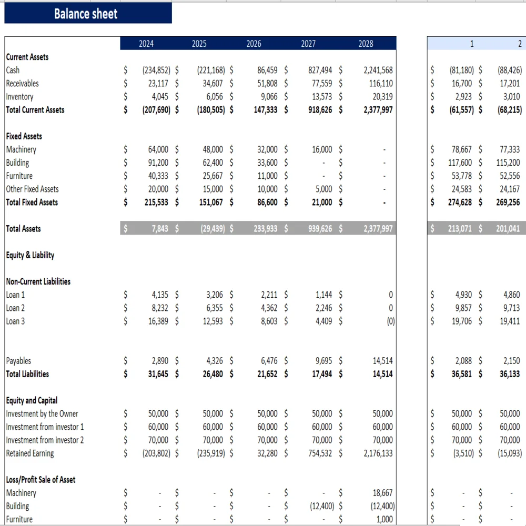The width and height of the screenshot is (526, 526).
Task: Click the Investment by the Owner label
Action: point(42,413)
